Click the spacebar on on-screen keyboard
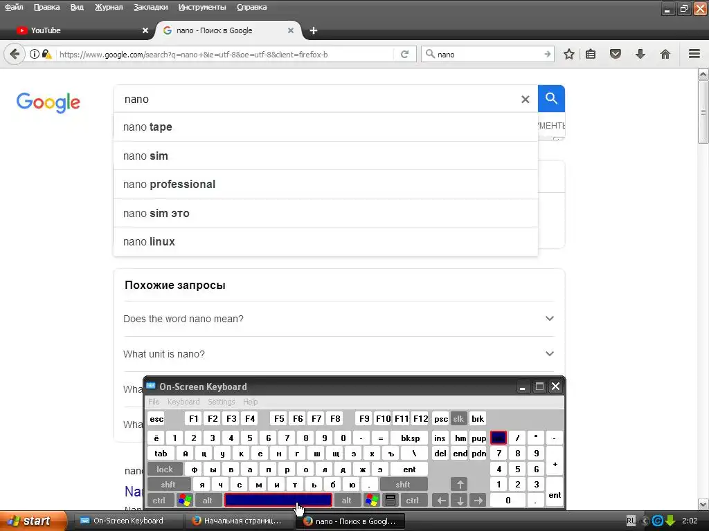 278,500
